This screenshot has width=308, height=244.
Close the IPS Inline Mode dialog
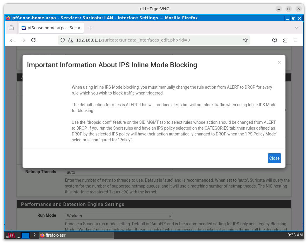[274, 158]
